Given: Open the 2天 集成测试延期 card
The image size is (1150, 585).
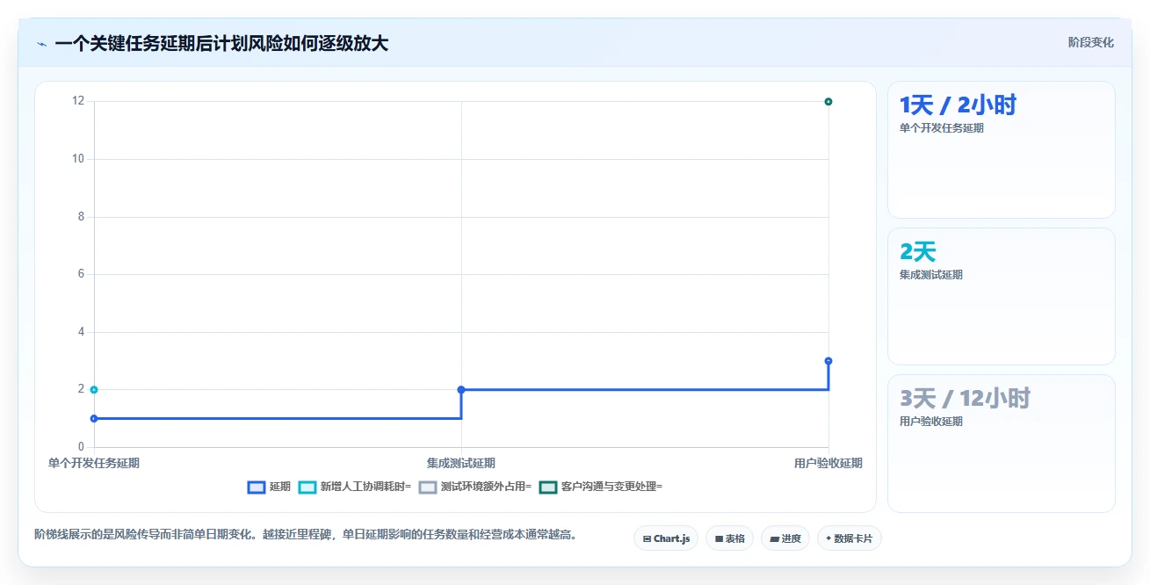Looking at the screenshot, I should (x=1001, y=296).
